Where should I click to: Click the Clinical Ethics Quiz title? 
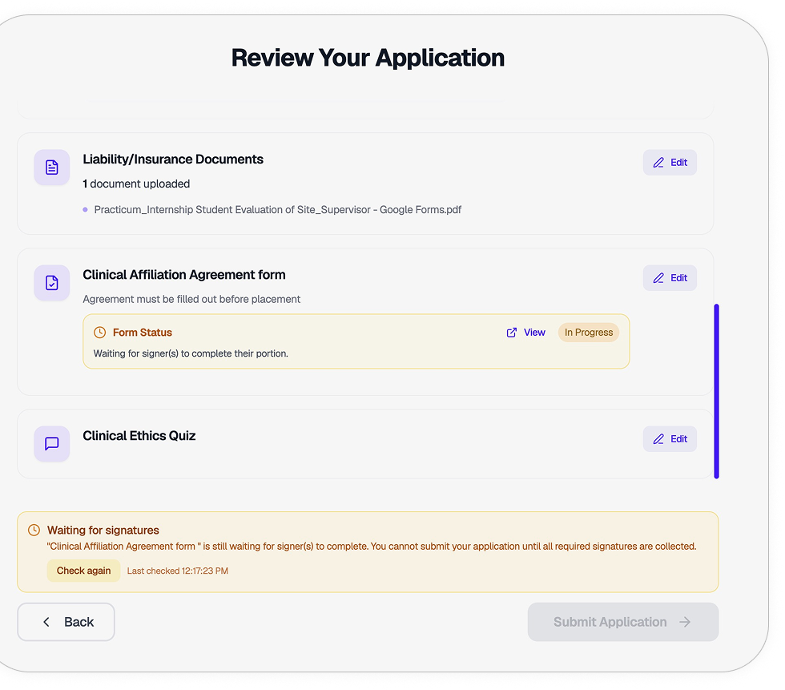pos(139,436)
